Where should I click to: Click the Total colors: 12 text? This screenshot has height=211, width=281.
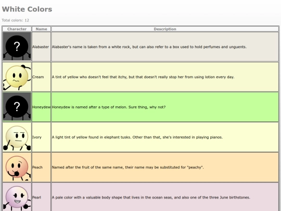[16, 20]
